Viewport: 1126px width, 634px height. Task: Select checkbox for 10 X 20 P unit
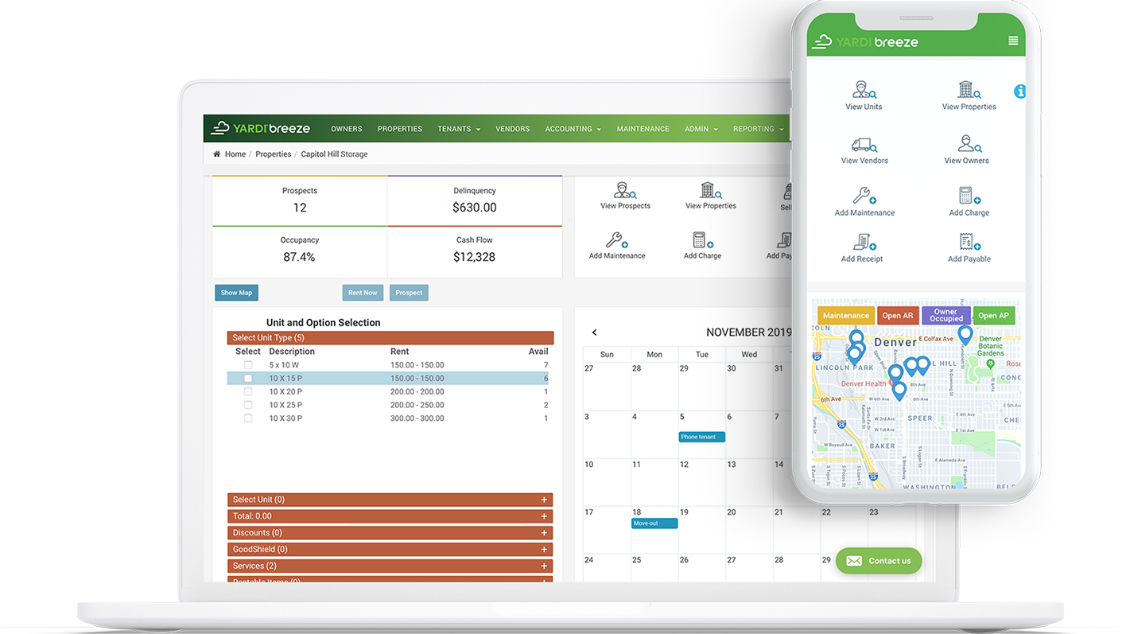248,392
